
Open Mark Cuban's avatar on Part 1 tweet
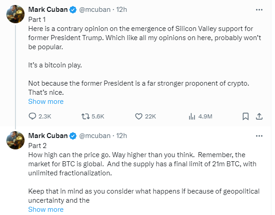tap(15, 15)
